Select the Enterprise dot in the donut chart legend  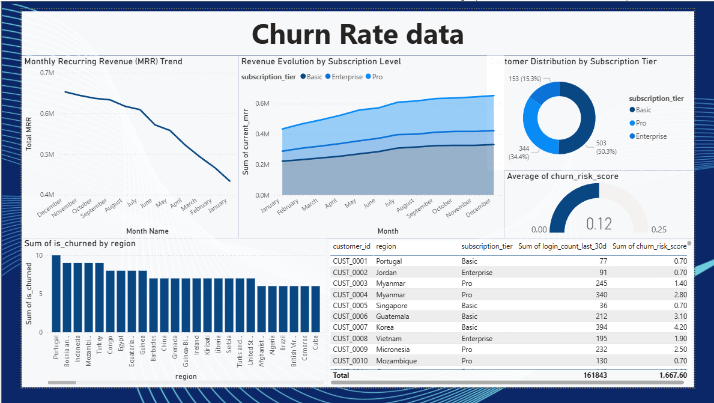pyautogui.click(x=632, y=136)
